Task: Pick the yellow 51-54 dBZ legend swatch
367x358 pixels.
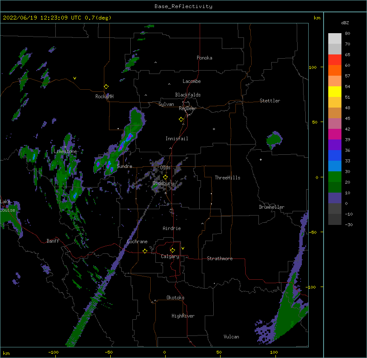Action: [x=335, y=91]
